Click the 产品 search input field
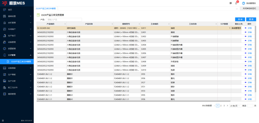Image resolution: width=259 pixels, height=123 pixels. [64, 19]
